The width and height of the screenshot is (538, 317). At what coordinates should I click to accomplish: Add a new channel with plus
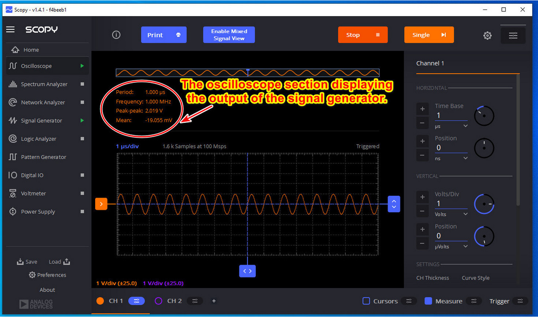pyautogui.click(x=214, y=301)
